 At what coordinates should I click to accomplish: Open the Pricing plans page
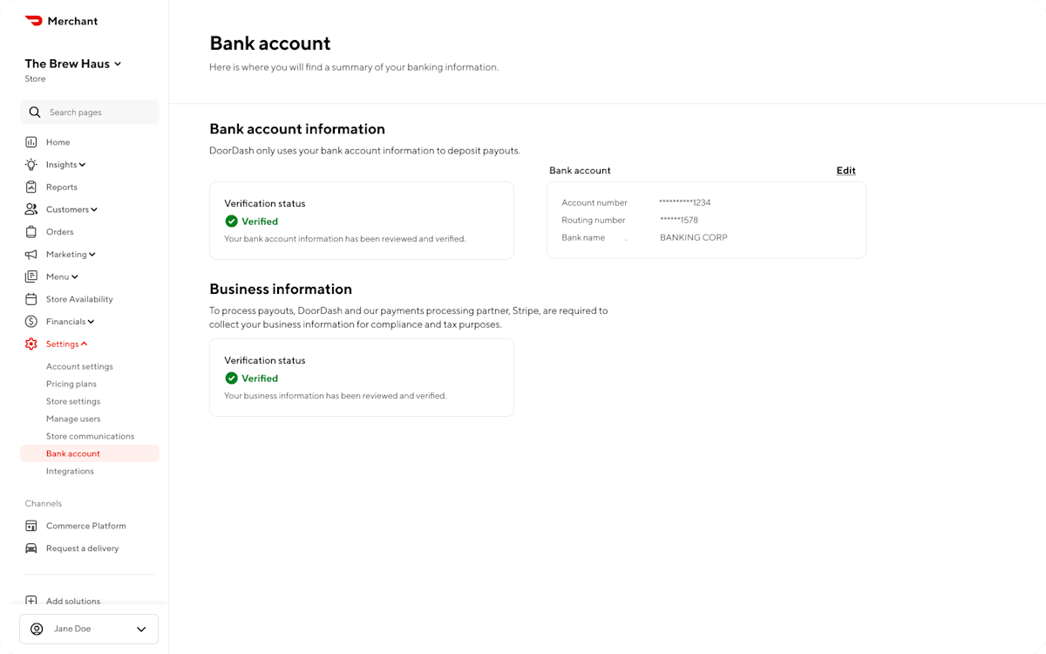(71, 384)
